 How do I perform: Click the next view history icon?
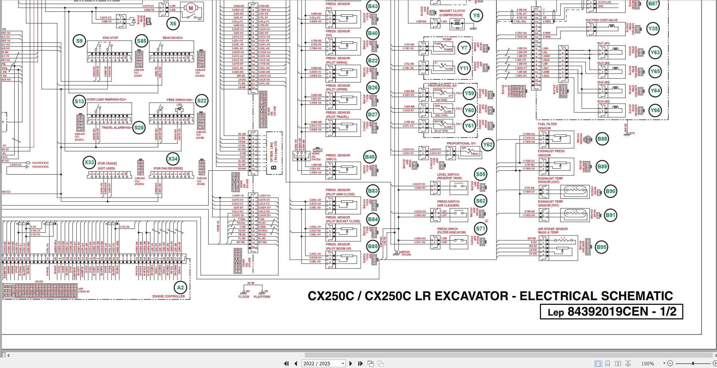(x=380, y=363)
